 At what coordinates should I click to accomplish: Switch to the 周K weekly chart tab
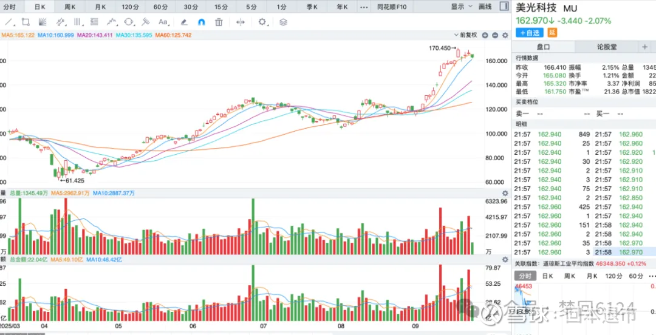[70, 7]
